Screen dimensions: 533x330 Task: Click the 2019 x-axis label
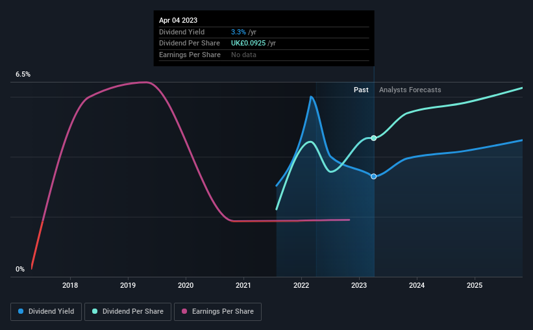pos(128,285)
